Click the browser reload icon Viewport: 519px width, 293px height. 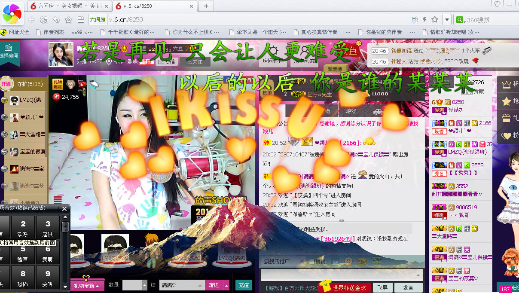(43, 20)
